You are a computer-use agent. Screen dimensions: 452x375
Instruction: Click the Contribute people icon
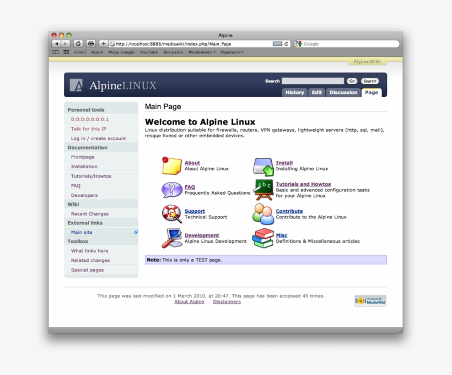coord(263,214)
